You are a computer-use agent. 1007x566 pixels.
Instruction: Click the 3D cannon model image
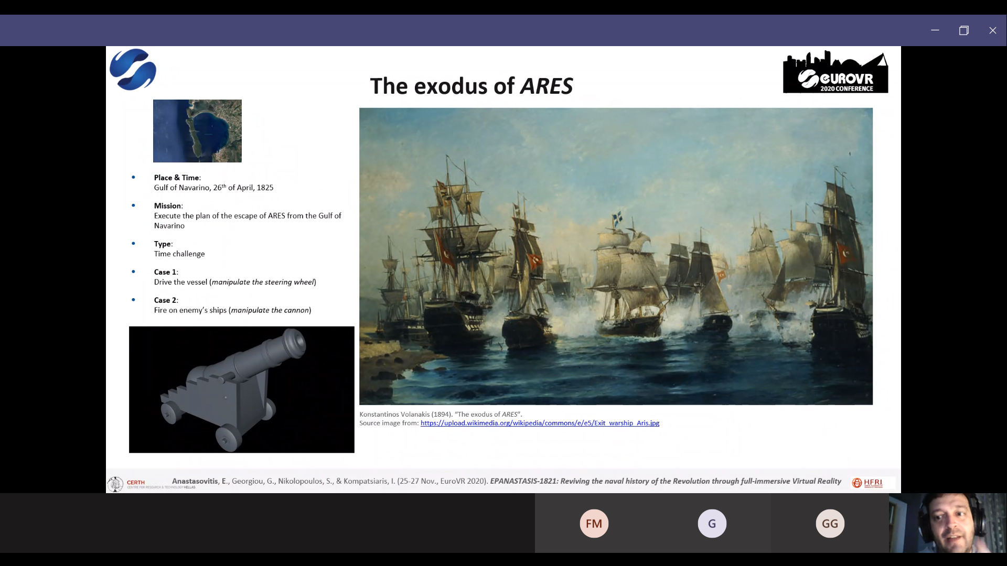(x=242, y=389)
